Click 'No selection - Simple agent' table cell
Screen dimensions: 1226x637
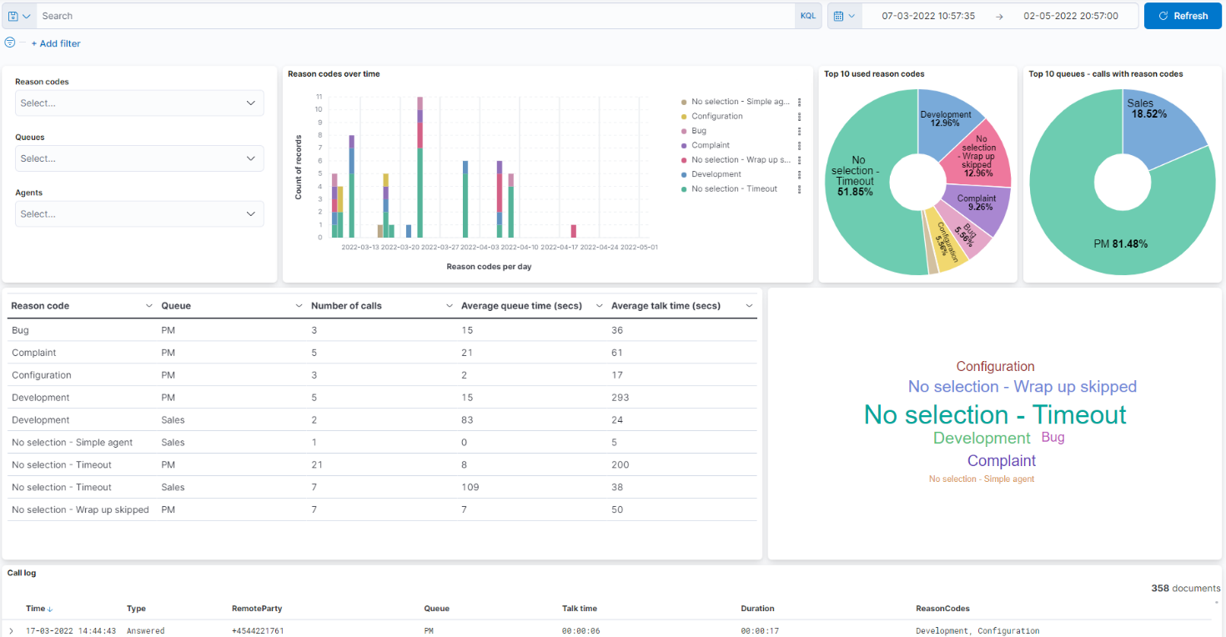[73, 443]
